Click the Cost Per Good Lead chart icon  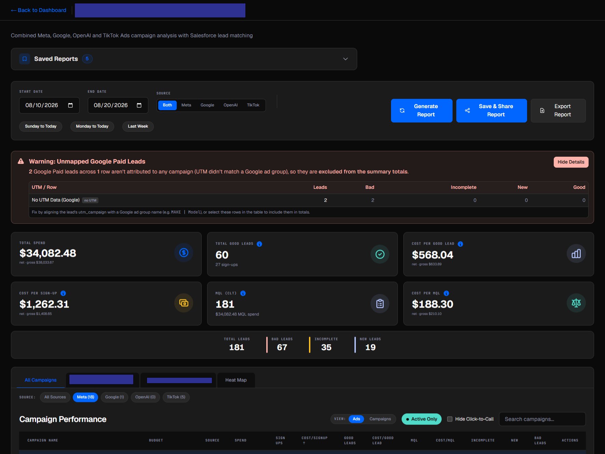(x=576, y=254)
